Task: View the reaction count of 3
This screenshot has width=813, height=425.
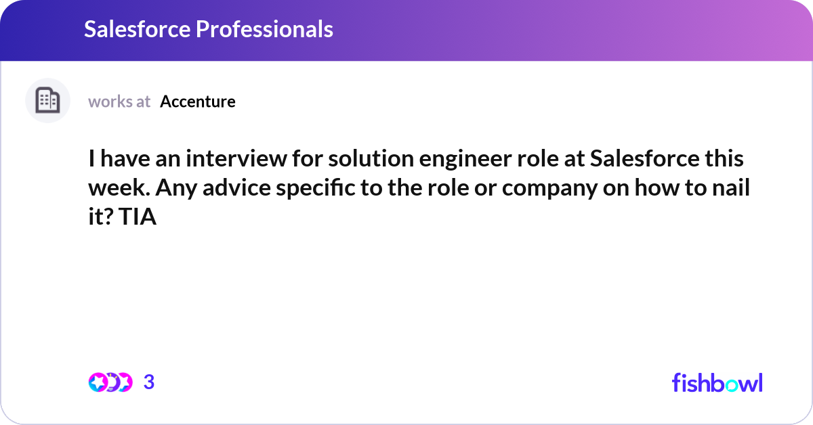Action: tap(149, 382)
